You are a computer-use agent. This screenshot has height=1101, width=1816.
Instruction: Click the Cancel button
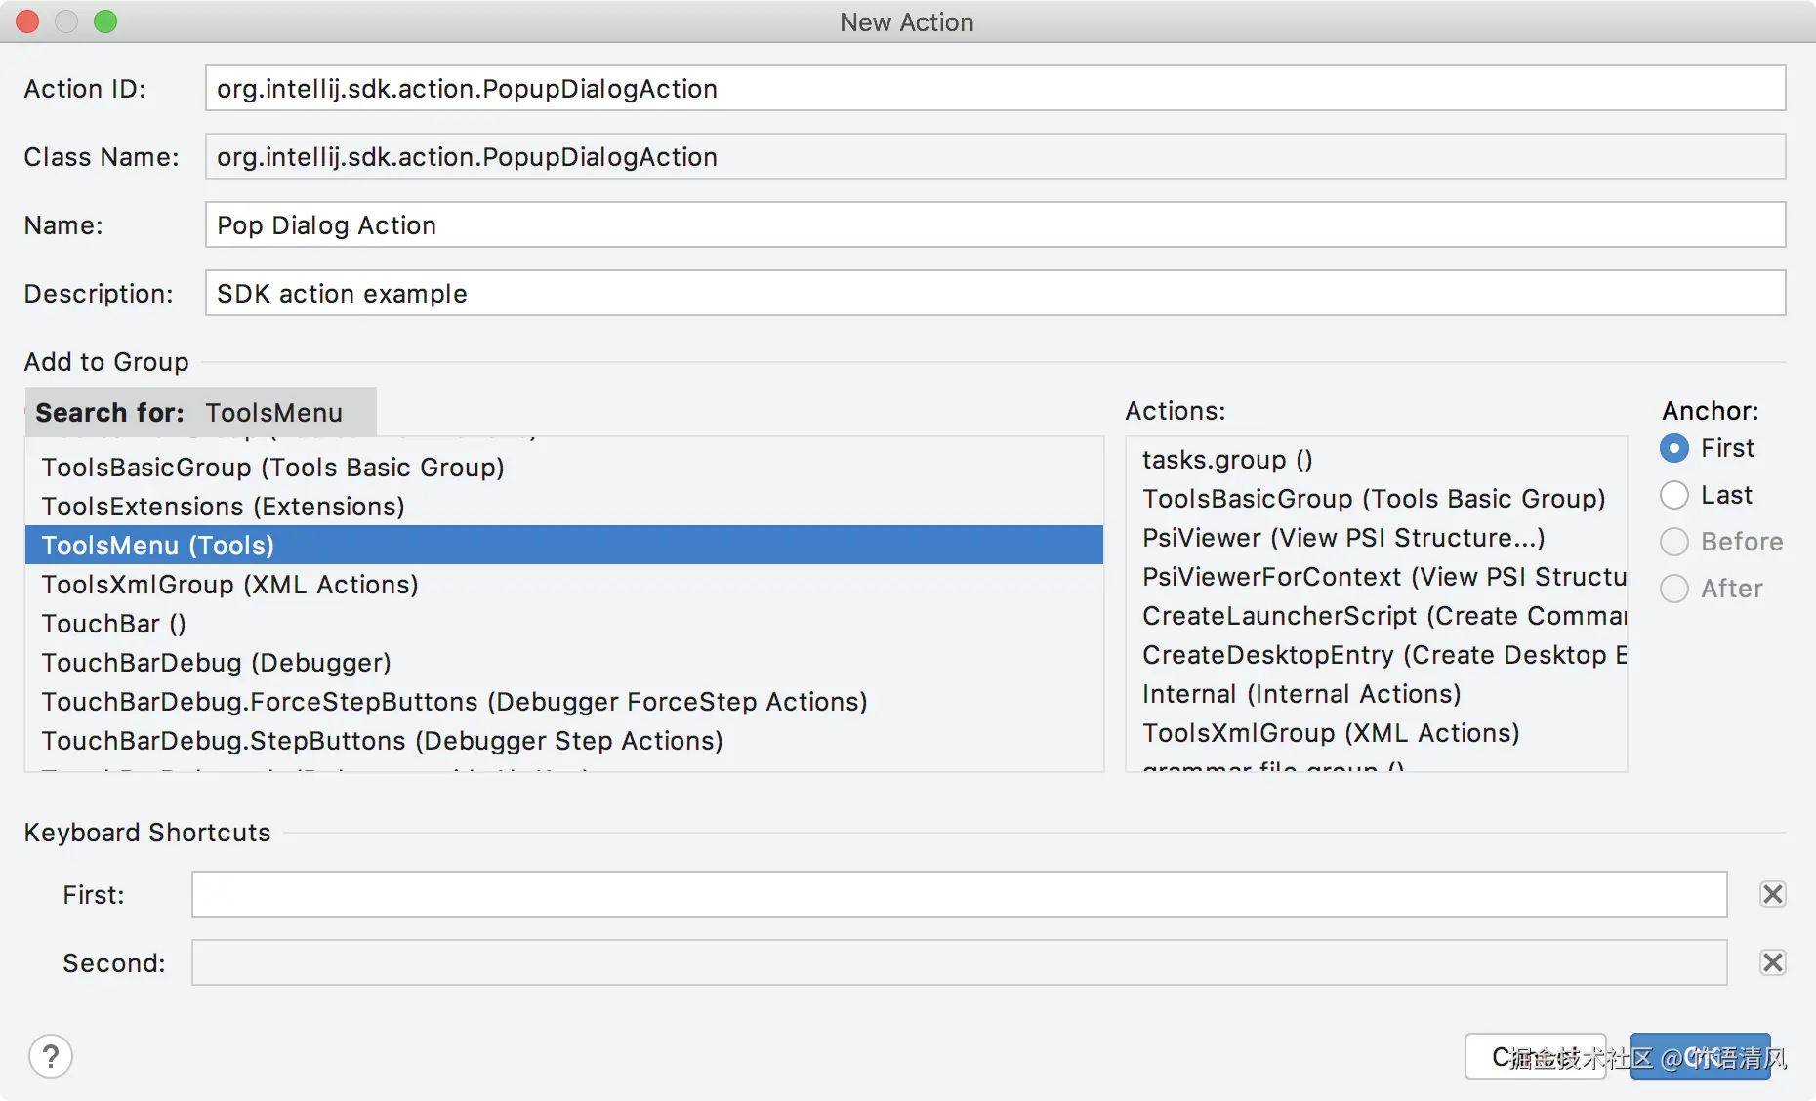point(1536,1056)
